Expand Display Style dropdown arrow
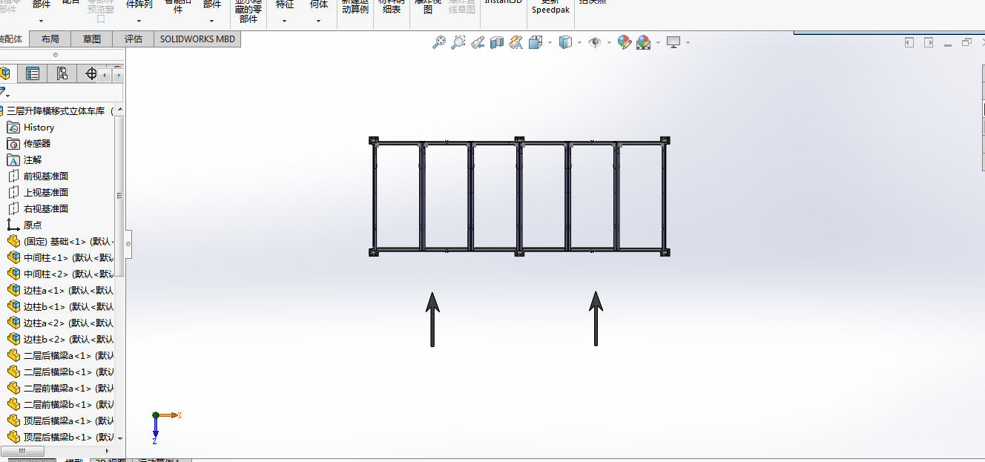 [x=579, y=42]
